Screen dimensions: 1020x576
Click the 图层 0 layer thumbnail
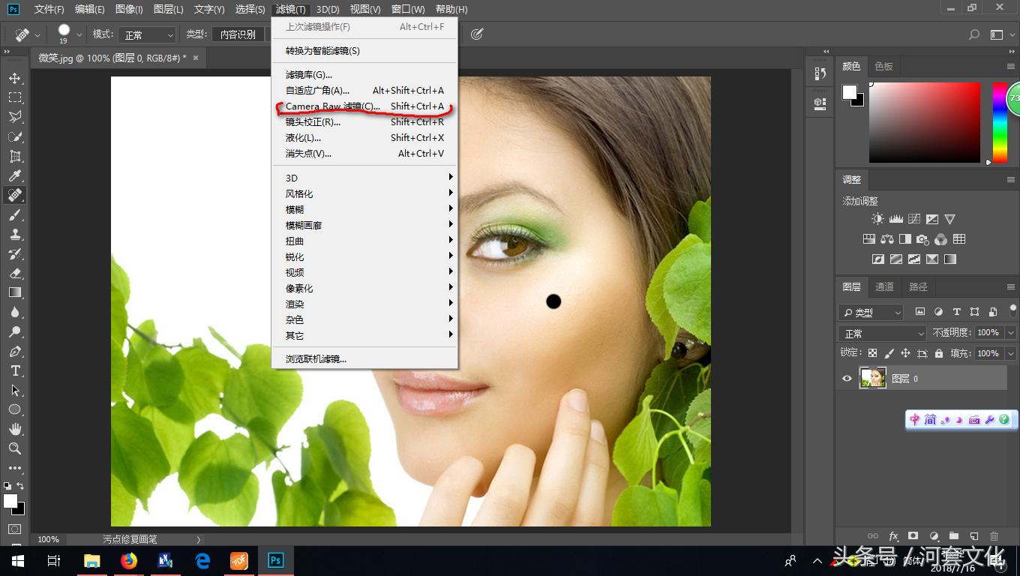(872, 378)
